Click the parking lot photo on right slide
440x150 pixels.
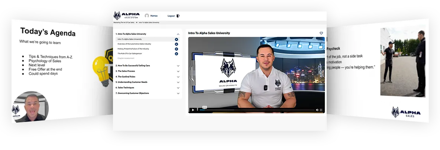tap(403, 62)
